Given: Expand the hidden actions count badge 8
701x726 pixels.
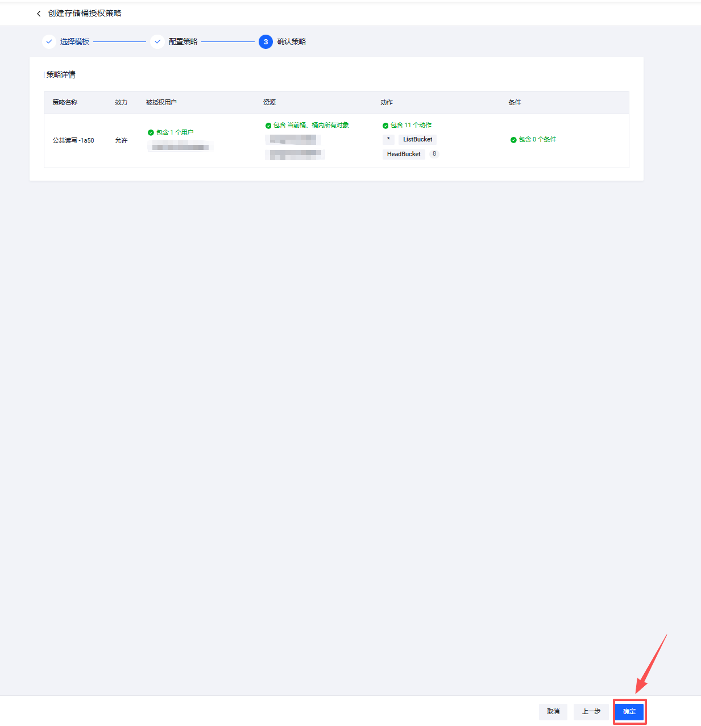Looking at the screenshot, I should (x=434, y=154).
